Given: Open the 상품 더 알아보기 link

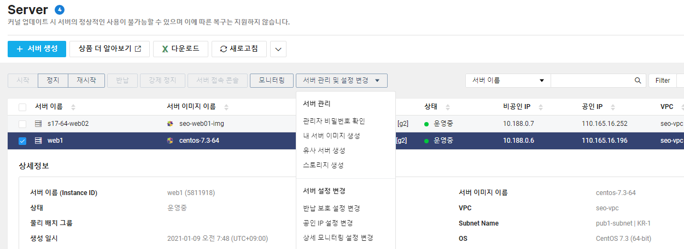Looking at the screenshot, I should [110, 48].
